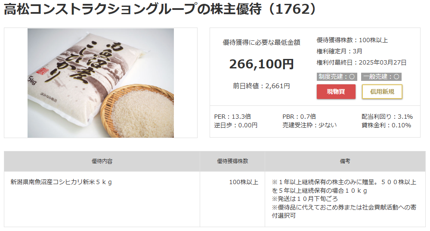Click the red 現物買 button
Image resolution: width=430 pixels, height=231 pixels.
pos(336,92)
